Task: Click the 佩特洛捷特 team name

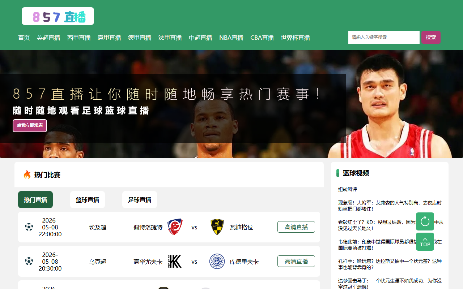Action: pyautogui.click(x=148, y=227)
